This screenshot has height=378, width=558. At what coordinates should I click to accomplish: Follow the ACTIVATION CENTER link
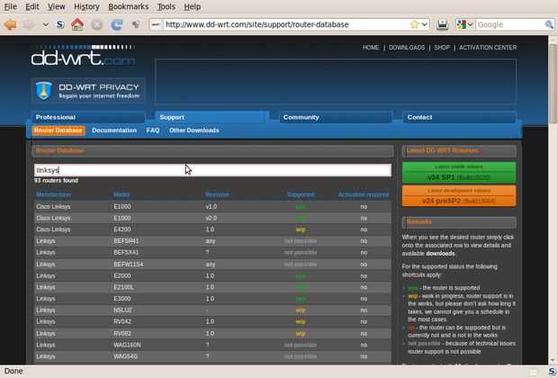click(x=488, y=48)
